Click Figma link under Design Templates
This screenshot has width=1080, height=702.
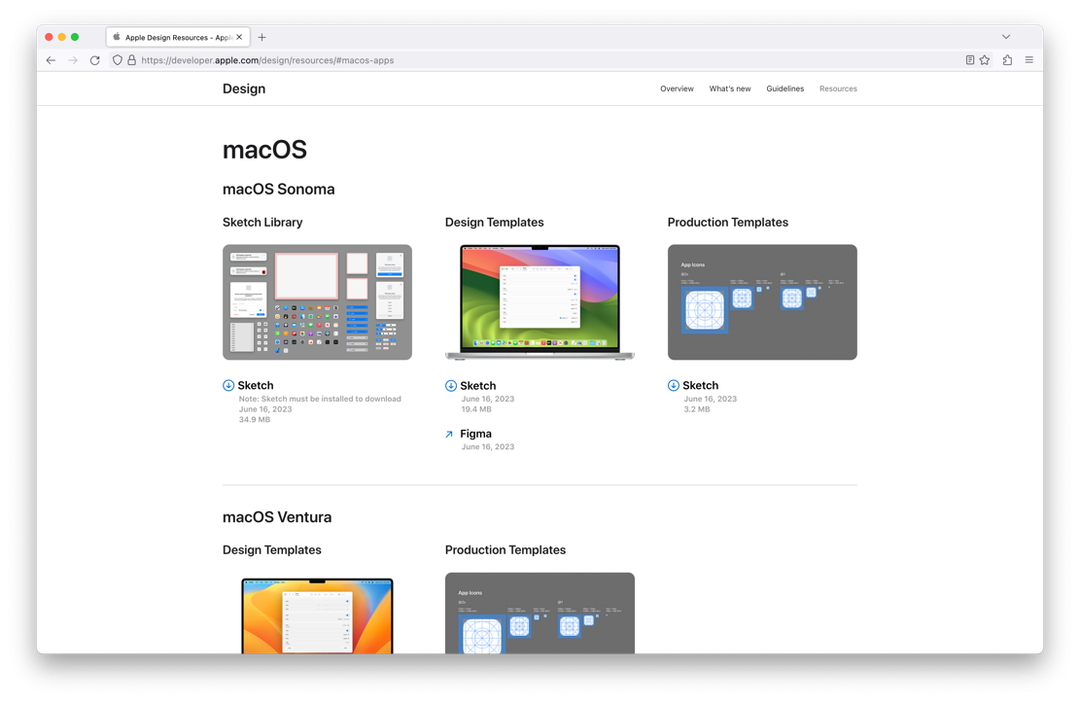click(x=475, y=434)
